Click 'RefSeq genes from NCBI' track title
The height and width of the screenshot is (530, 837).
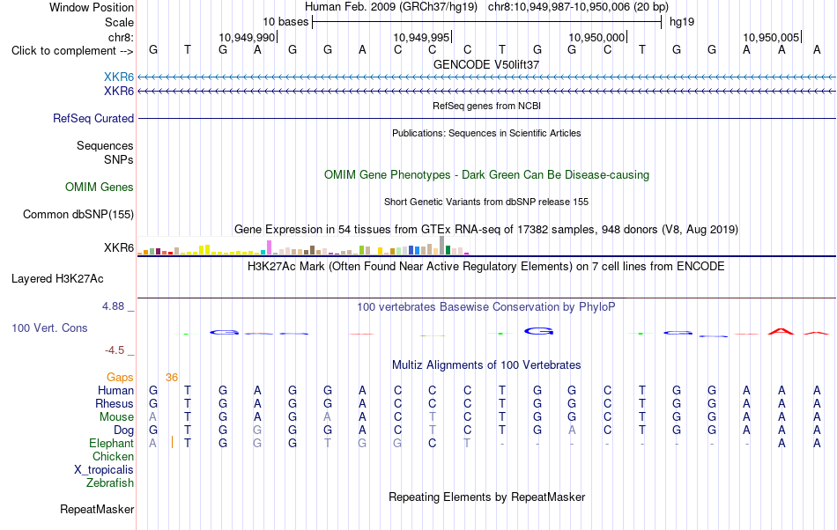point(486,107)
